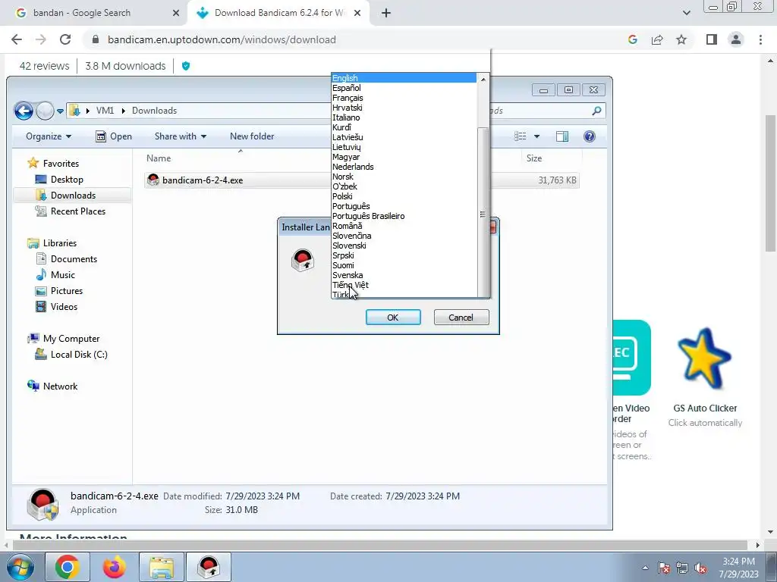Select Libraries in navigation pane

tap(60, 243)
